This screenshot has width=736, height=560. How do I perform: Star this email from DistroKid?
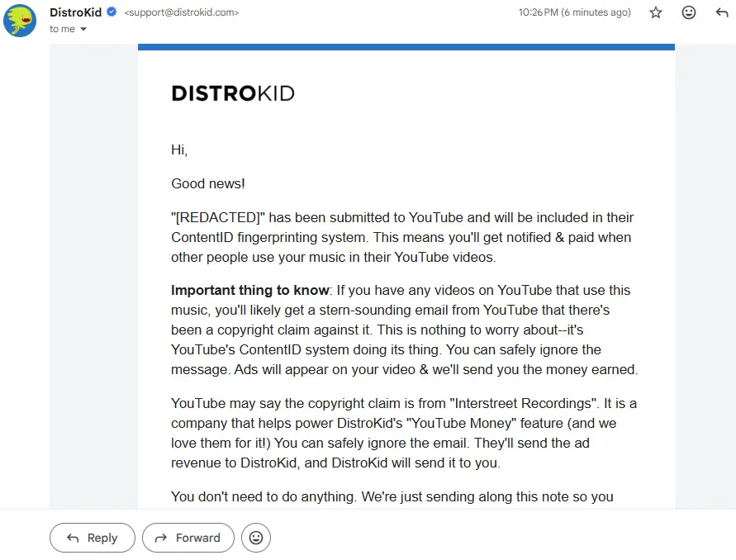(656, 12)
